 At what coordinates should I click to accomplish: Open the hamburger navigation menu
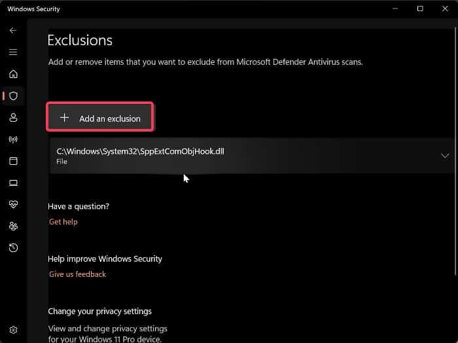click(x=13, y=52)
